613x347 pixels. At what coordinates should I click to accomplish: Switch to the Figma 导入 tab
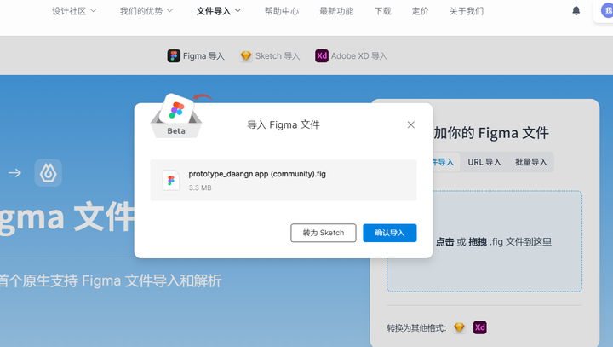(196, 56)
